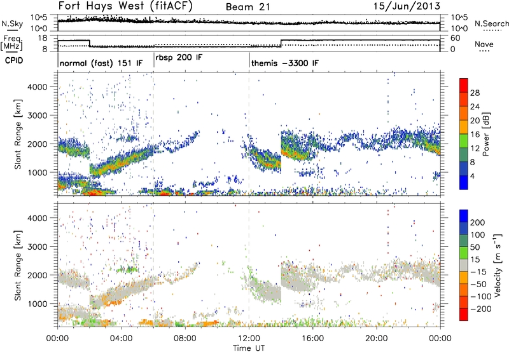Viewport: 509px width, 352px height.
Task: Click the dashed 06:00 marker in power panel
Action: (x=153, y=134)
